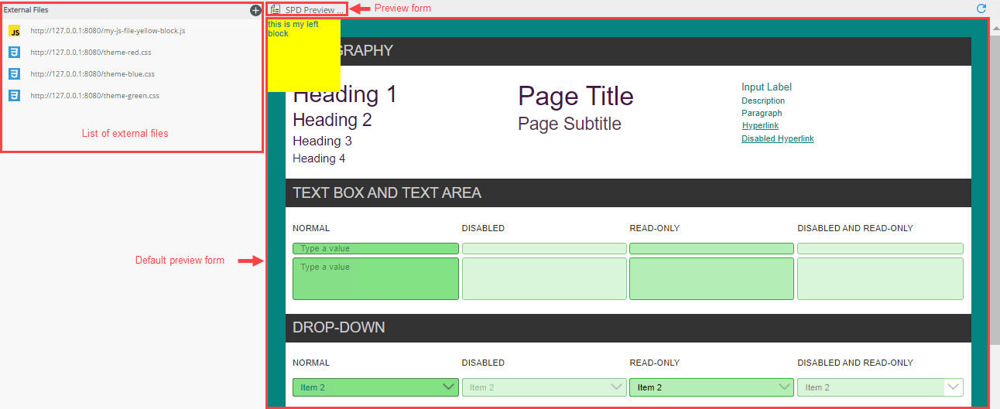Click the Heading 2 sample text

coord(332,120)
